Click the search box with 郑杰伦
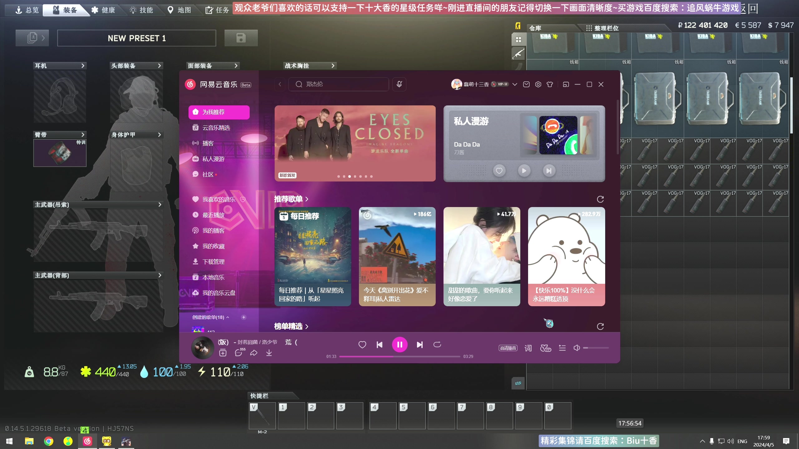799x449 pixels. [339, 84]
